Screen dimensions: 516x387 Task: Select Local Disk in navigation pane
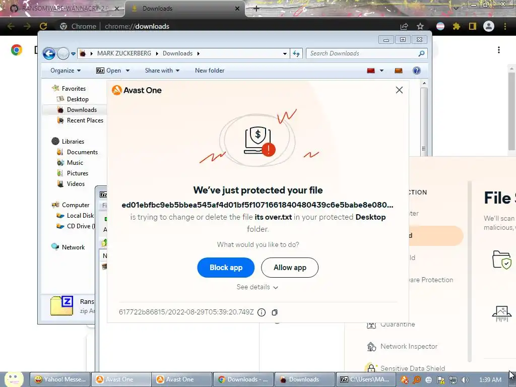pos(76,216)
